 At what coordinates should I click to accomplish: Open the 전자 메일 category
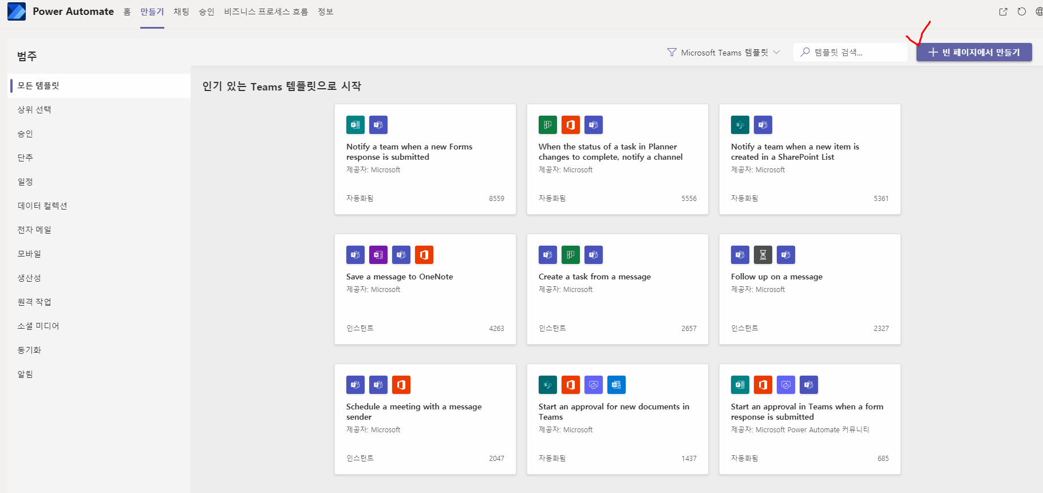click(100, 230)
